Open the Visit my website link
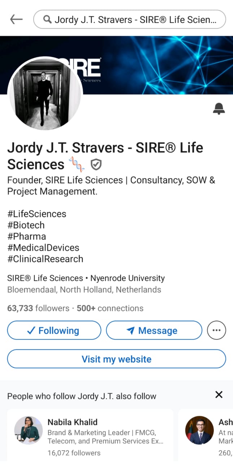The height and width of the screenshot is (464, 233). pos(116,359)
